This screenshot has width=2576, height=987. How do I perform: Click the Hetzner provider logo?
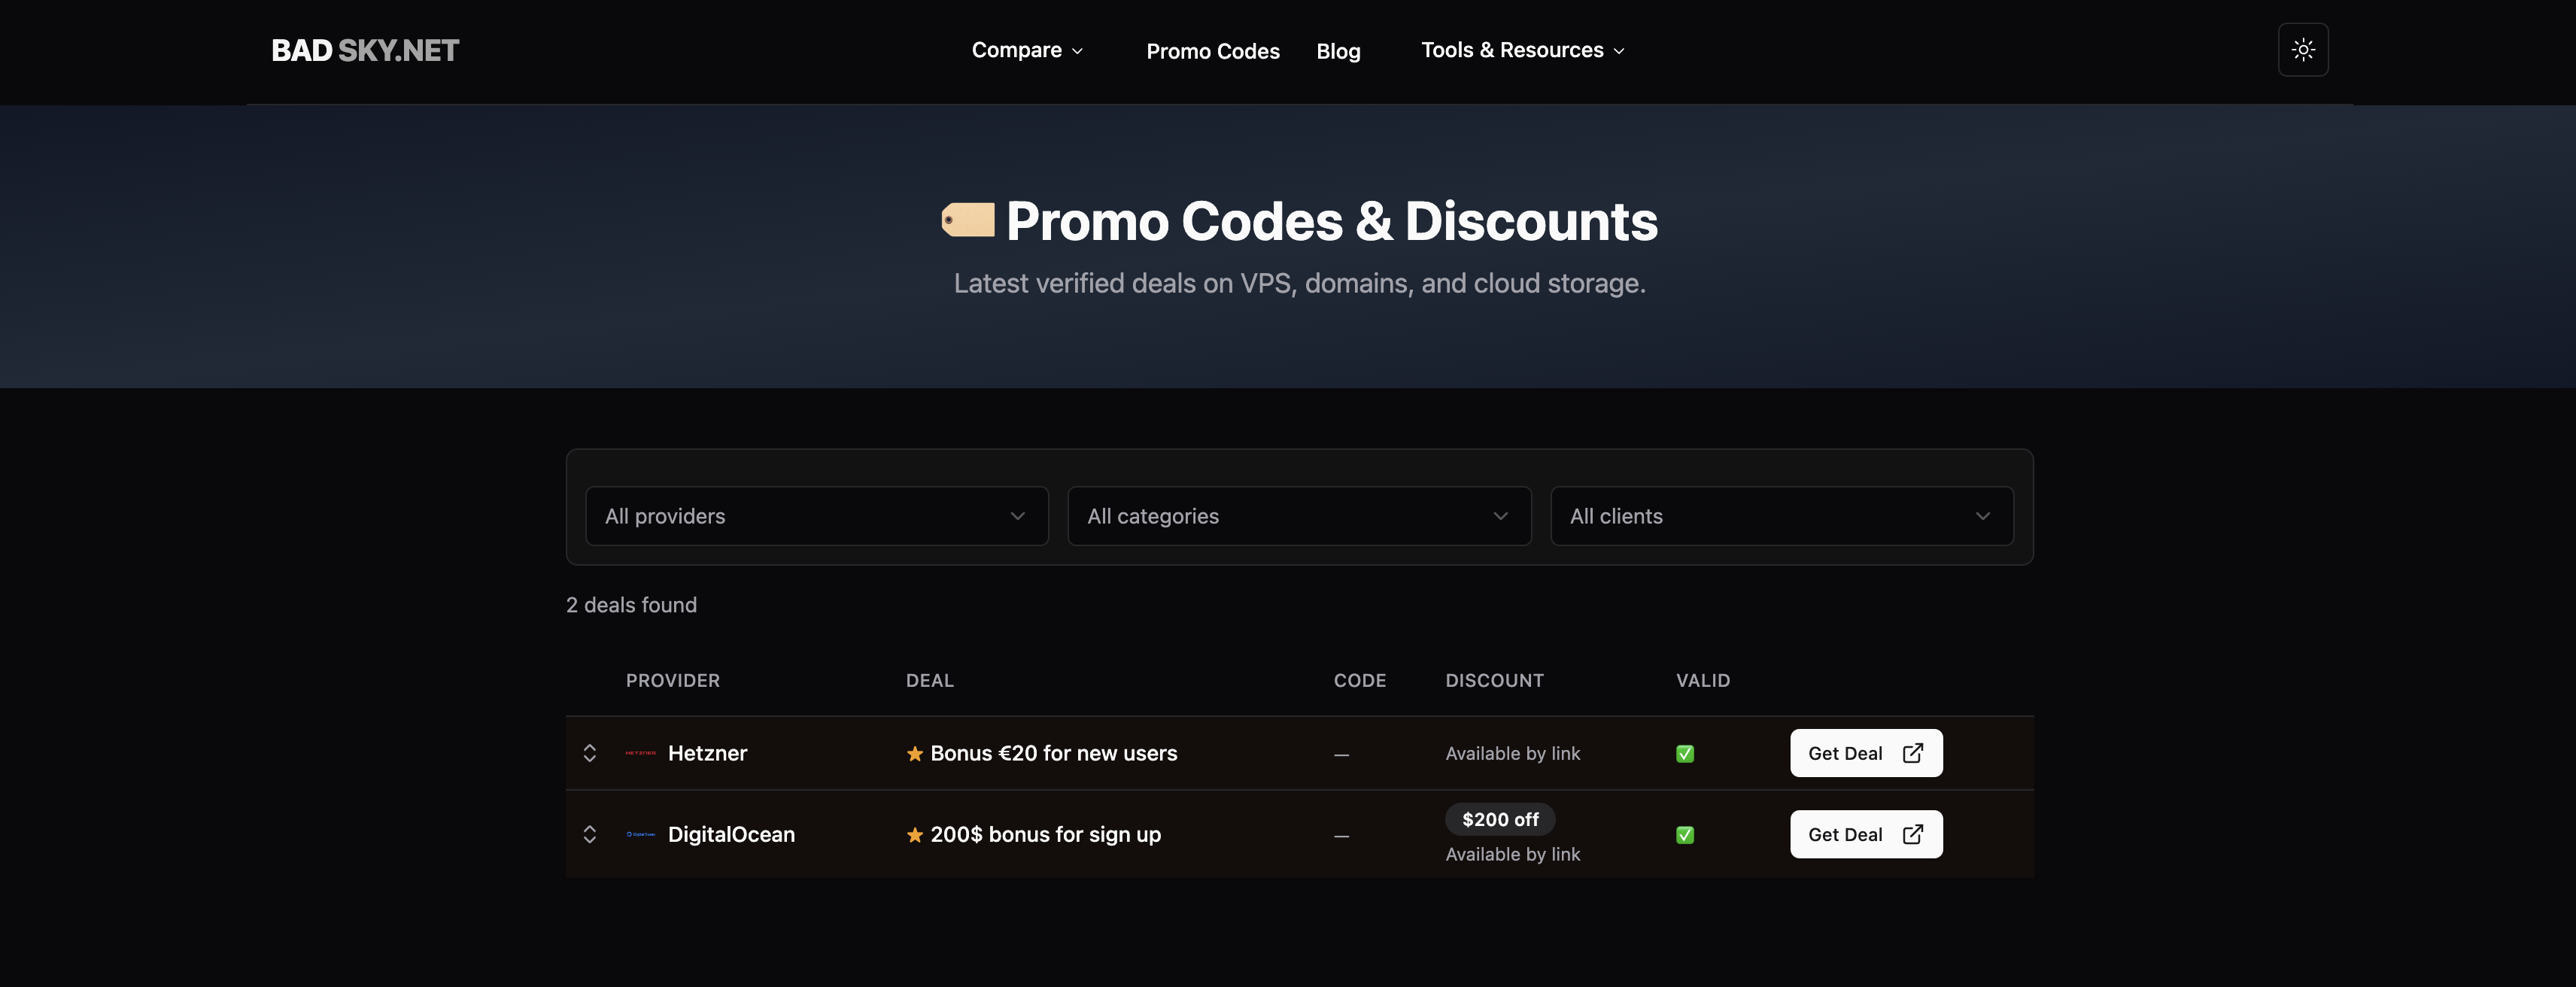640,753
